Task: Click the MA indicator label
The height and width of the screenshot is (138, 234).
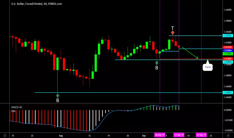Action: pos(13,111)
